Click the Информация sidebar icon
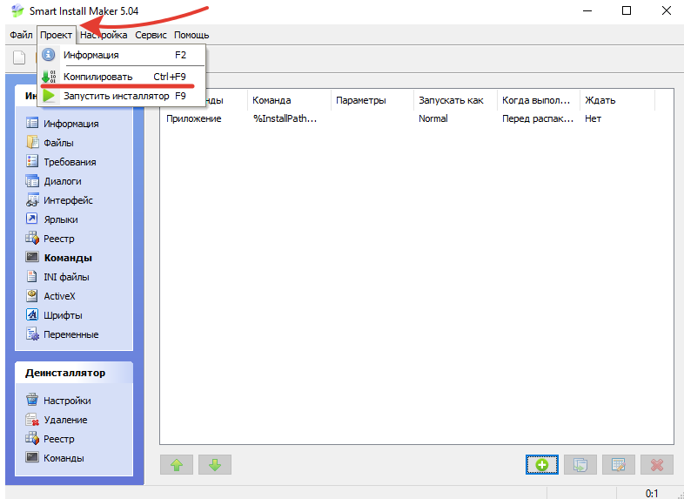This screenshot has height=499, width=684. click(x=32, y=123)
